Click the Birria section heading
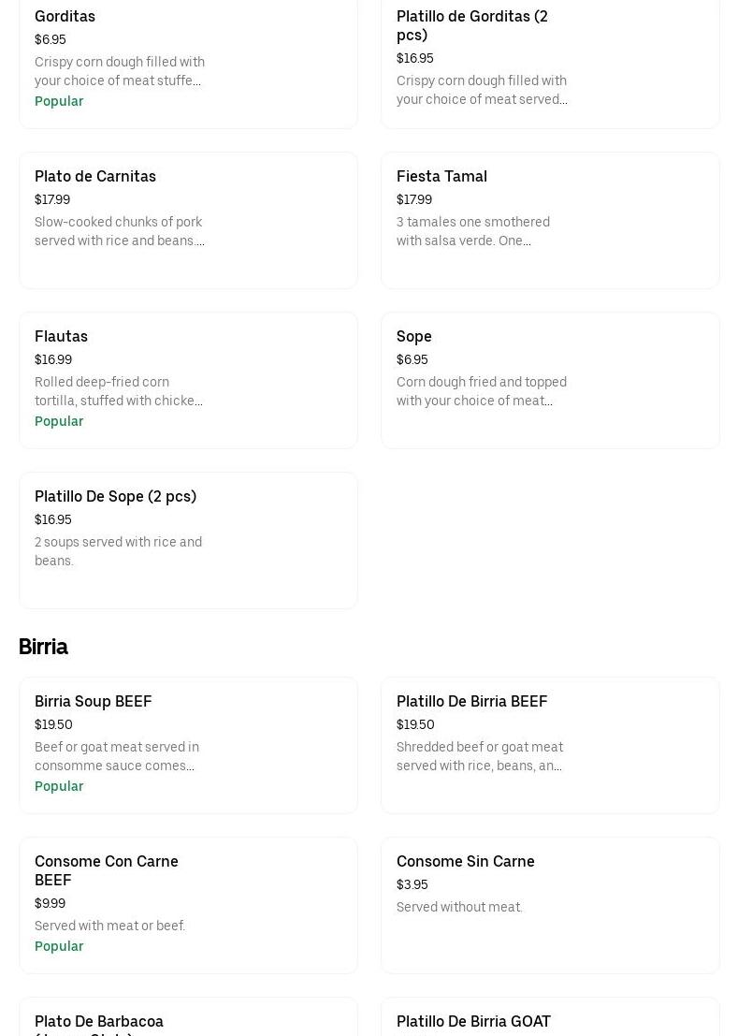The image size is (752, 1036). [x=43, y=647]
